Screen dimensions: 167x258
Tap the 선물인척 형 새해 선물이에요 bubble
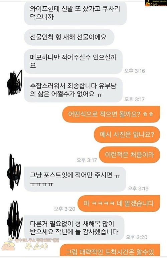click(x=69, y=37)
